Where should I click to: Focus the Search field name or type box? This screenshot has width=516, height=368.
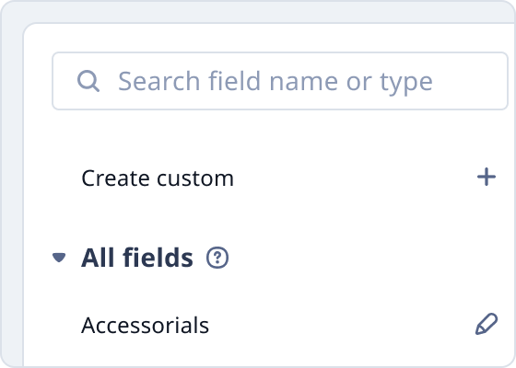click(x=280, y=81)
